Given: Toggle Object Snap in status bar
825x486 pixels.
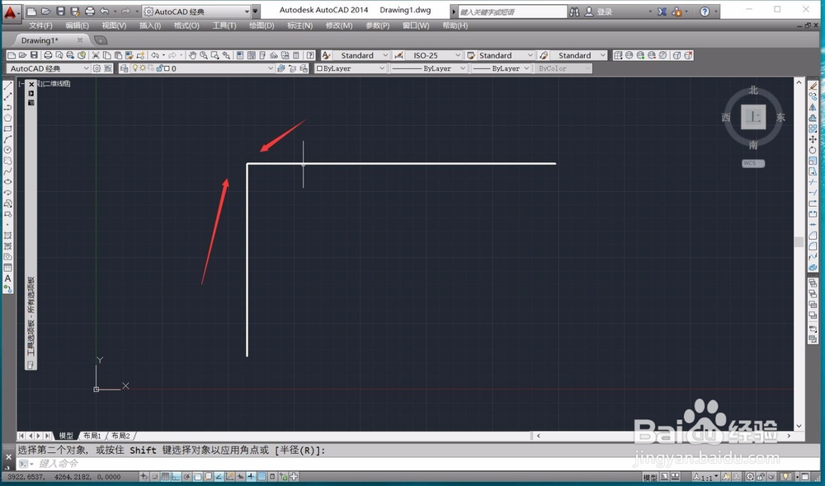Looking at the screenshot, I should click(x=197, y=477).
